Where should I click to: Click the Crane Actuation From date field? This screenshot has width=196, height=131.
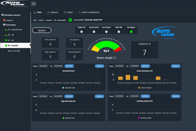click(119, 66)
